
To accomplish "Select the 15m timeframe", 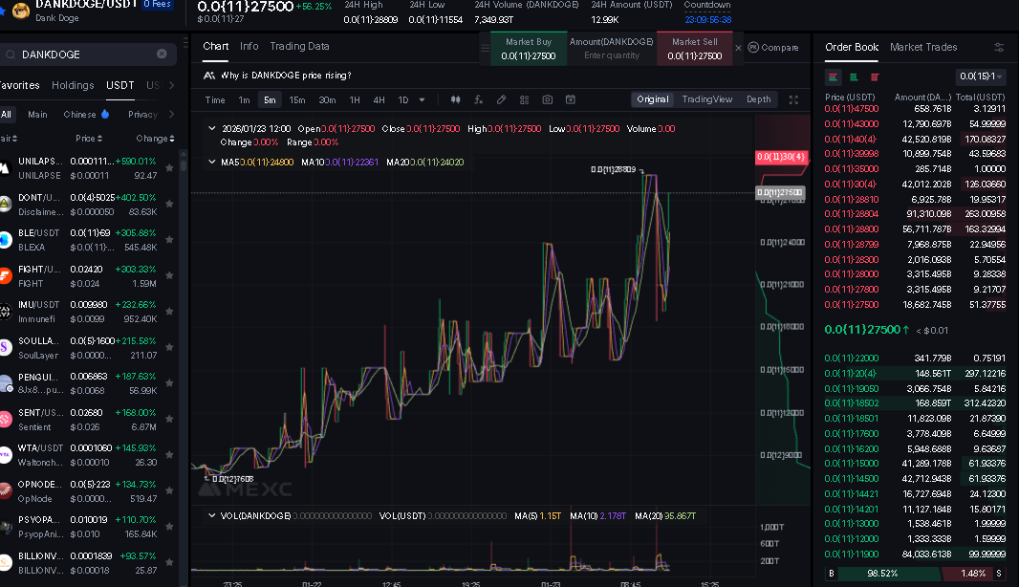I will (x=297, y=100).
